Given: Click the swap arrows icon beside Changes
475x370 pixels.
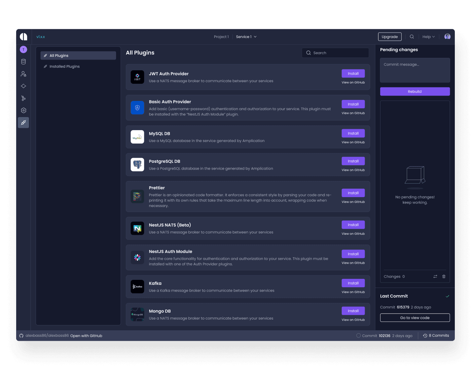Looking at the screenshot, I should pos(435,276).
